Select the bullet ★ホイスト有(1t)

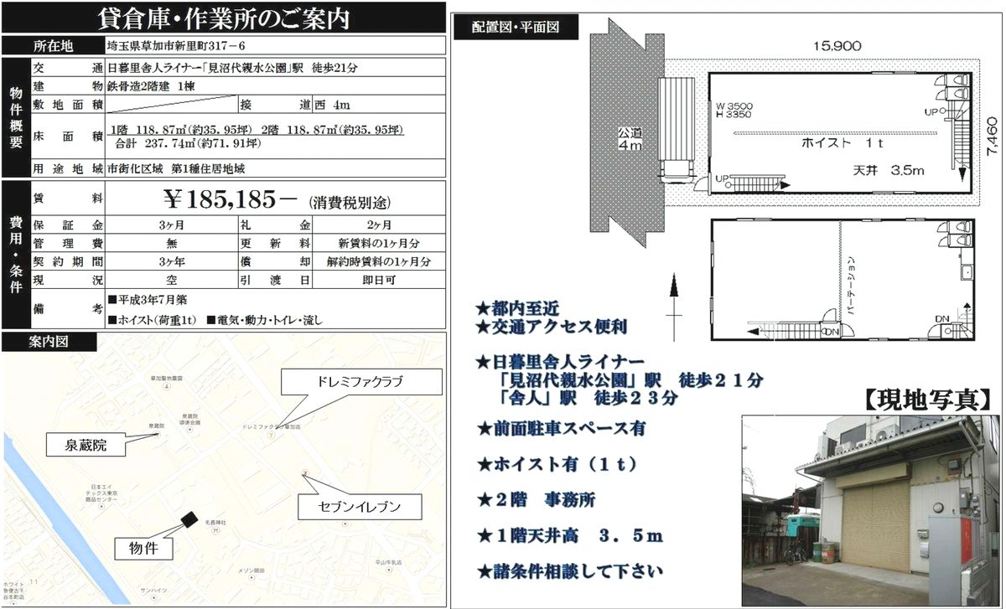(557, 463)
